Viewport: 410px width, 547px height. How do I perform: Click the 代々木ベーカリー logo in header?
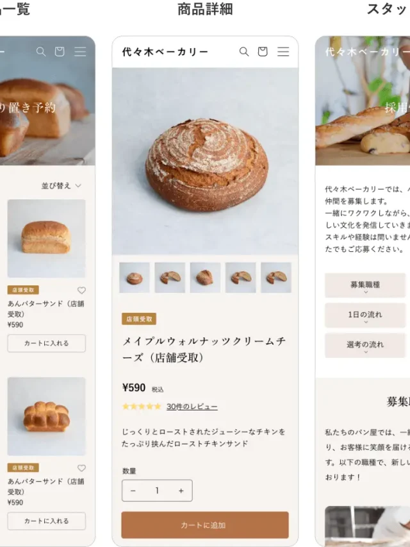165,52
